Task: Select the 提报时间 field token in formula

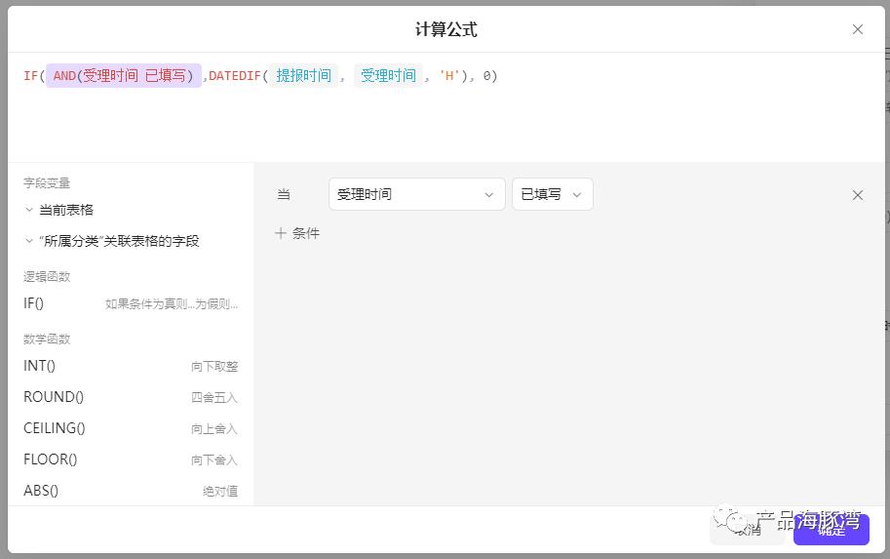Action: [304, 75]
